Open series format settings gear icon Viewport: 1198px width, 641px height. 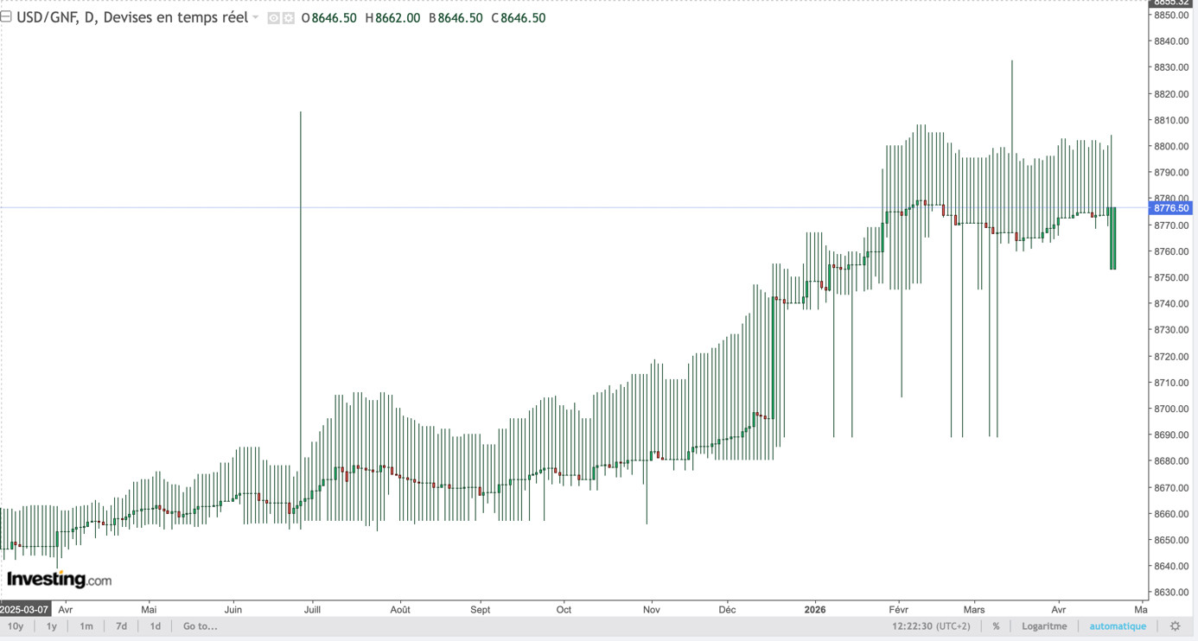(289, 18)
